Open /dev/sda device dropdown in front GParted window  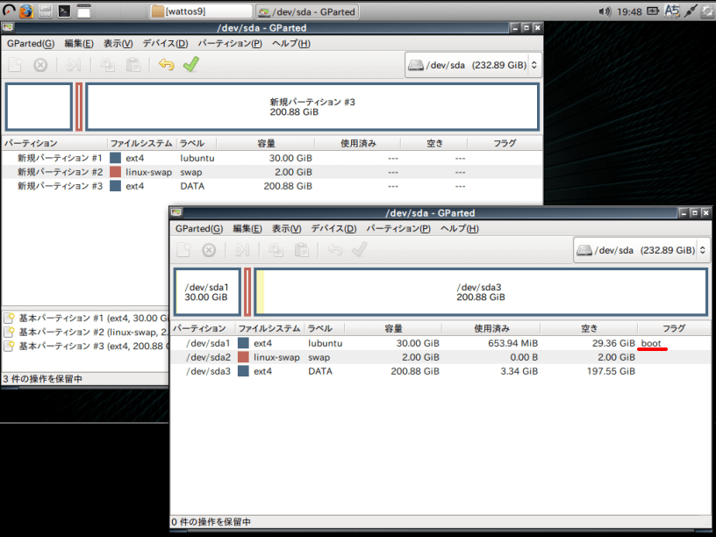[641, 250]
